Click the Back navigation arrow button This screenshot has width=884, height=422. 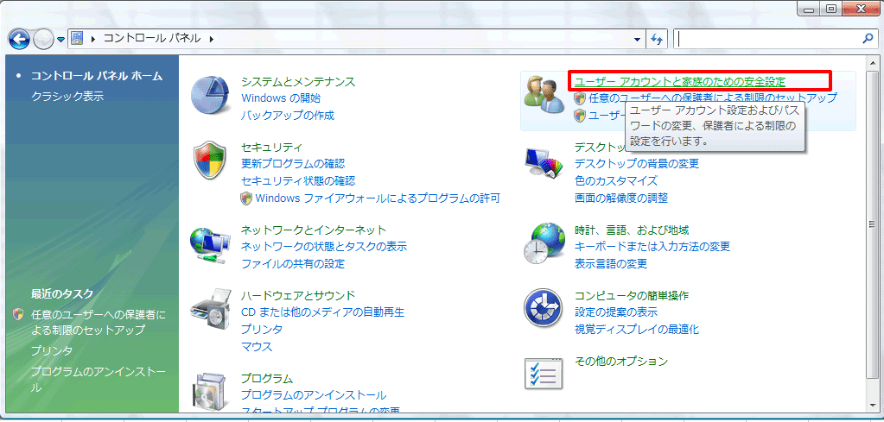19,39
